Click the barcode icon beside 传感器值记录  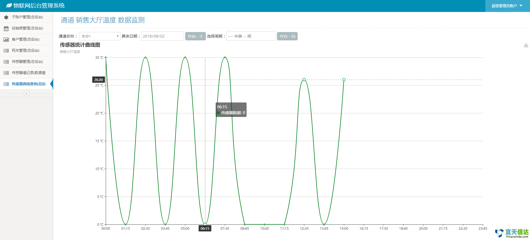click(x=6, y=73)
